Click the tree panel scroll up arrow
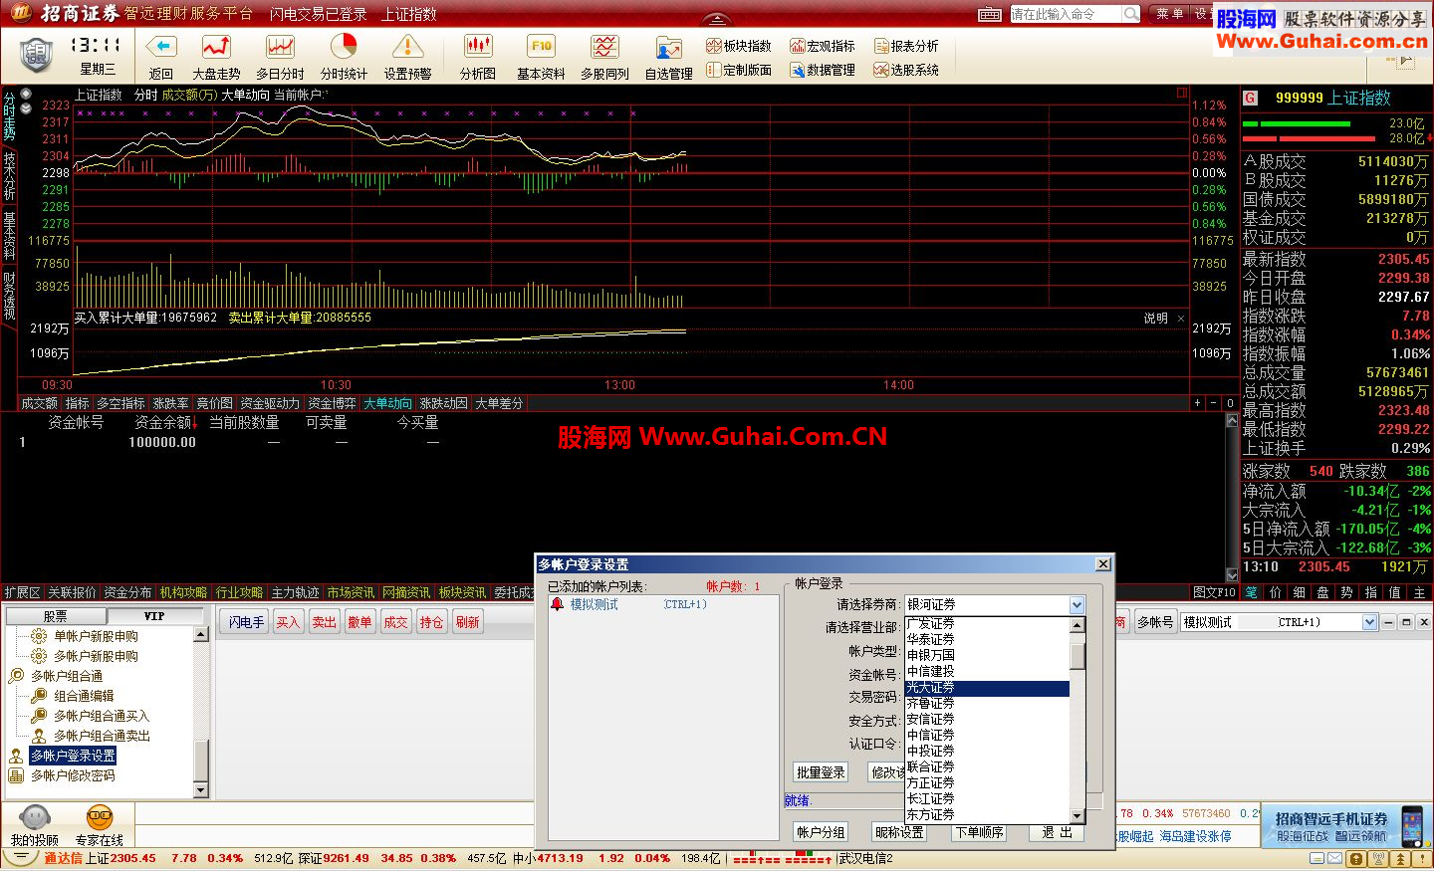 (200, 634)
